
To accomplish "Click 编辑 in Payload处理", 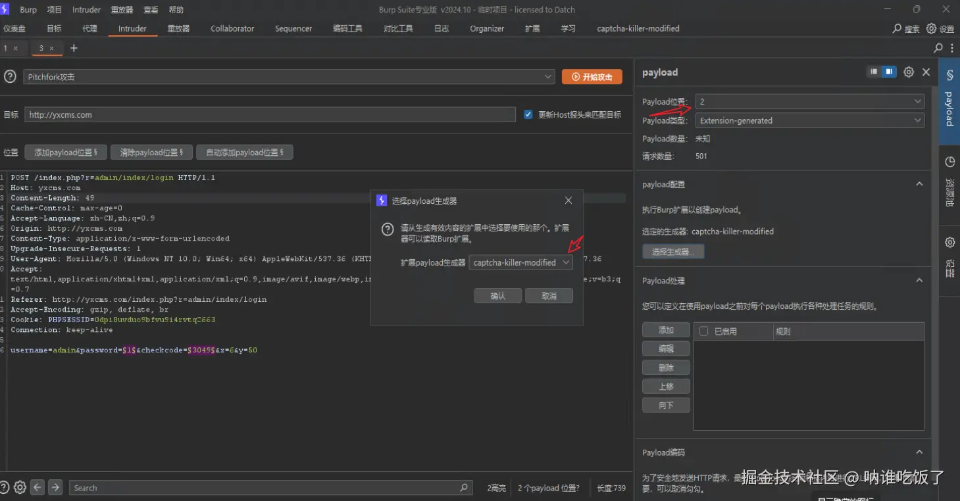I will click(666, 348).
